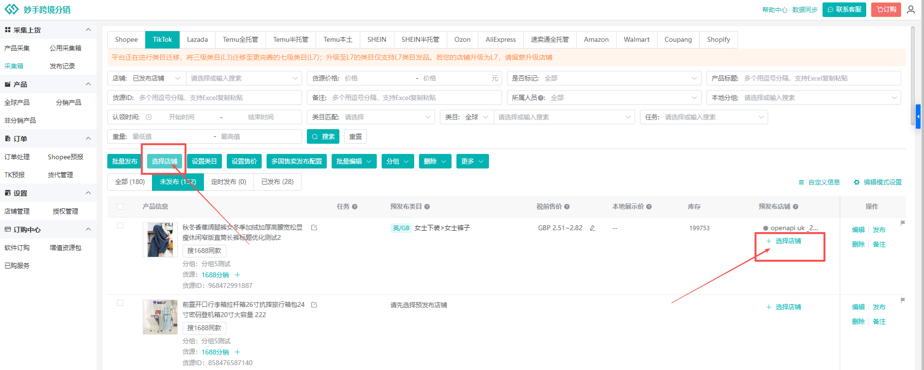
Task: Collapse the 订购中心 sidebar section
Action: click(88, 229)
